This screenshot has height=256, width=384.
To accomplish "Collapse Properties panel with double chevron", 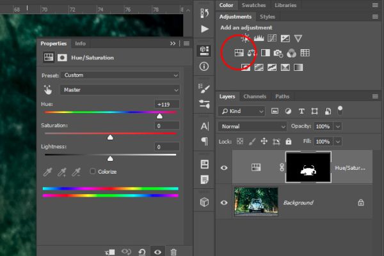I will pos(173,43).
